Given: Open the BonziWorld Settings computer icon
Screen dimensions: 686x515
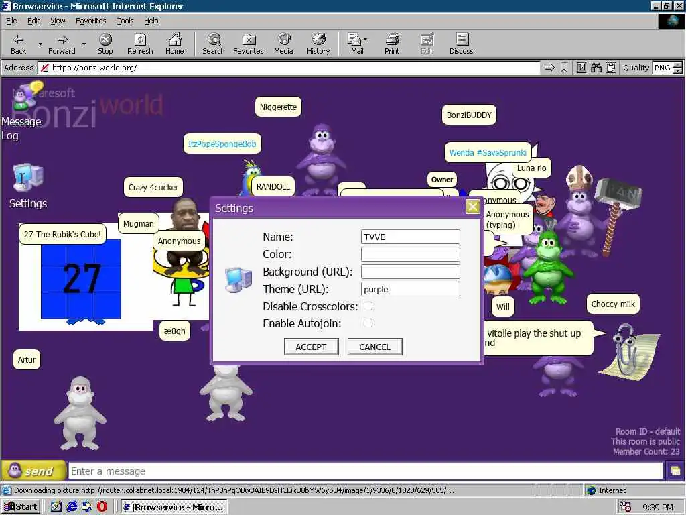Looking at the screenshot, I should 28,178.
